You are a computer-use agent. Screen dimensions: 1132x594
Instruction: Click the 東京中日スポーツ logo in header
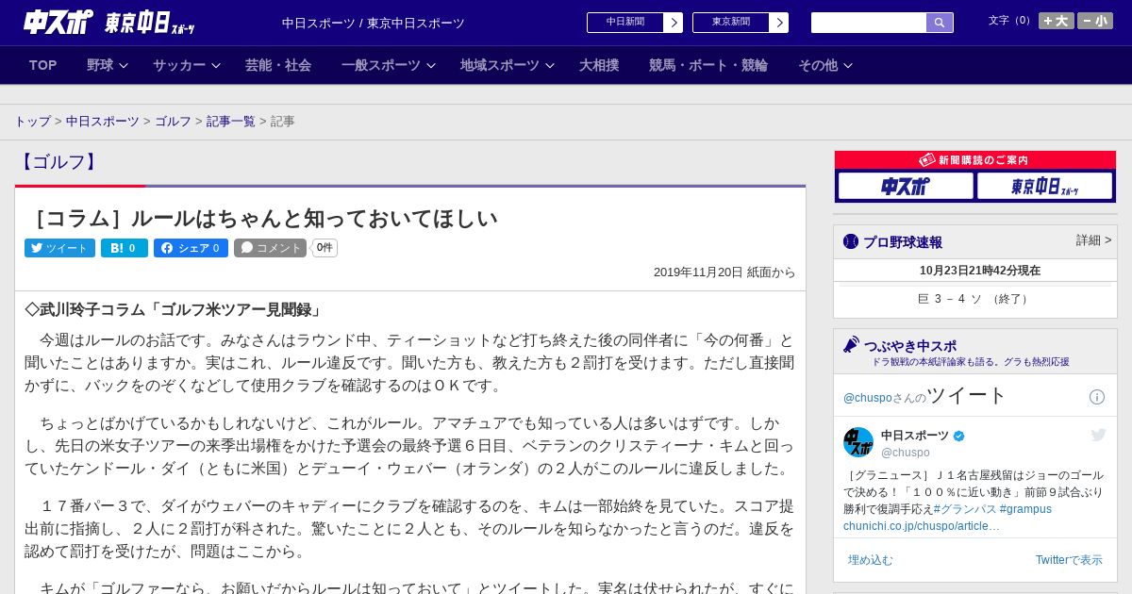[x=150, y=23]
